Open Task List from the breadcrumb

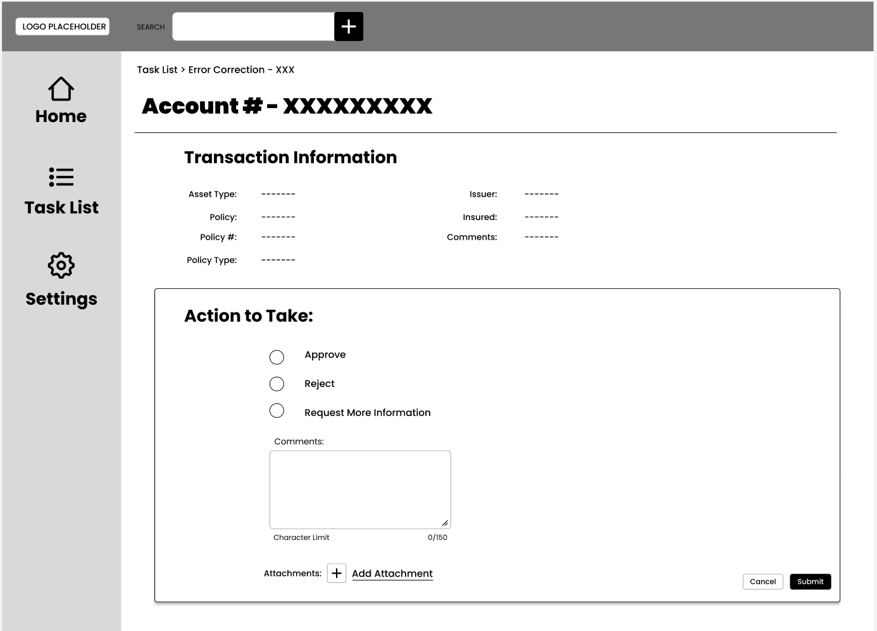coord(158,70)
